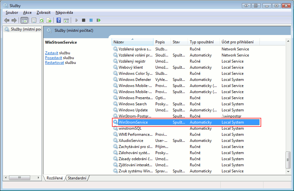
Task: Open the Help toolbar icon
Action: click(x=59, y=20)
